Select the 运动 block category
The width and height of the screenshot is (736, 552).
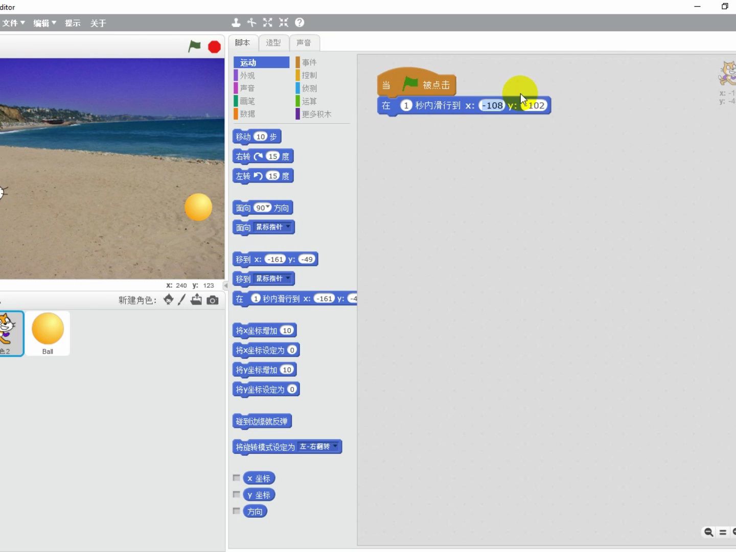(262, 62)
